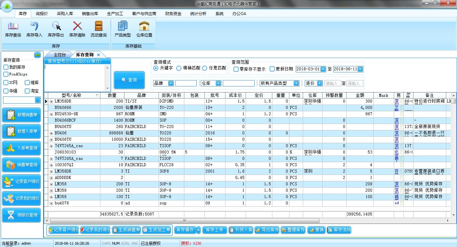Toggle the 更新日期 checkbox
The width and height of the screenshot is (457, 247).
click(272, 69)
